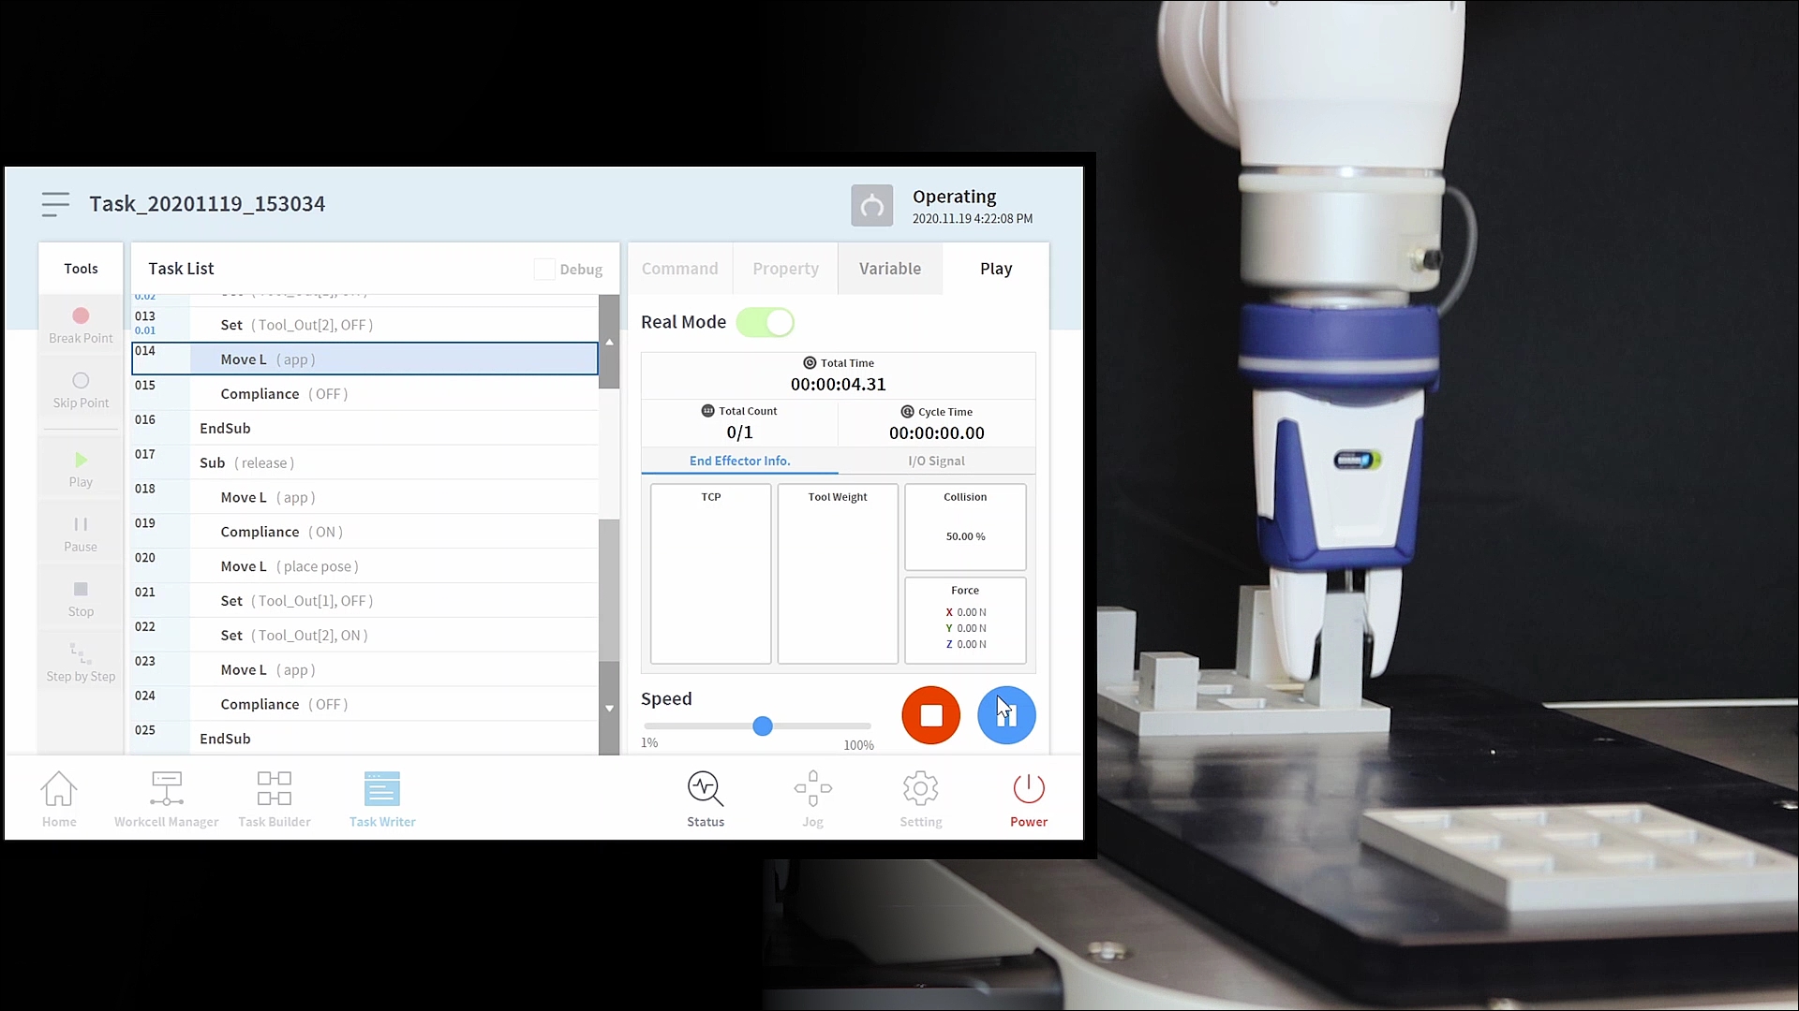Select line 015 Compliance (OFF)
Image resolution: width=1799 pixels, height=1011 pixels.
click(x=365, y=394)
